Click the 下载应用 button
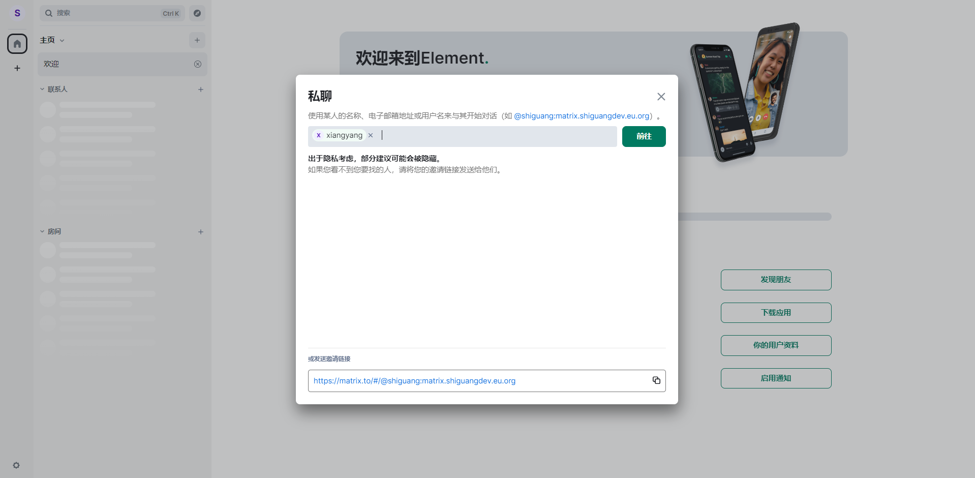Image resolution: width=975 pixels, height=478 pixels. pos(776,313)
